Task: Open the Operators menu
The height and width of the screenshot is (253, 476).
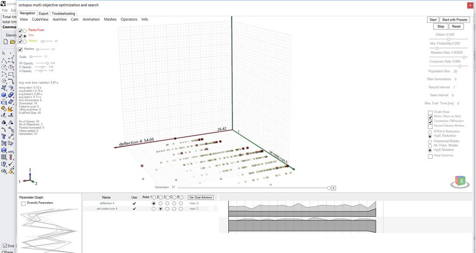Action: tap(129, 19)
